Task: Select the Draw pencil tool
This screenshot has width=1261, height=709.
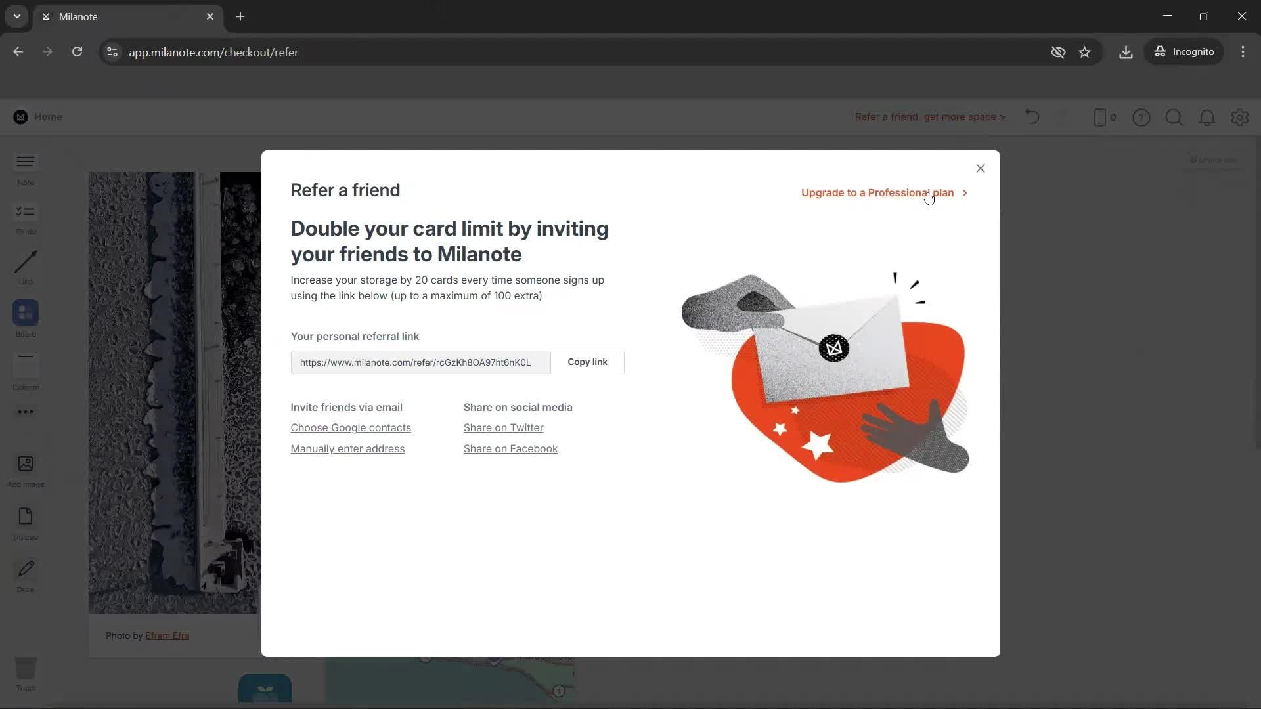Action: [x=26, y=569]
